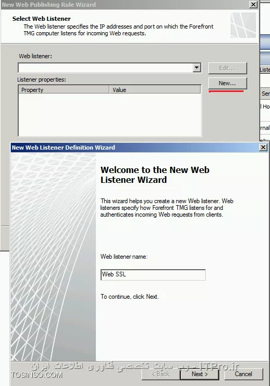Screen dimensions: 270x386
Task: Click the disabled < Back button
Action: tap(161, 374)
